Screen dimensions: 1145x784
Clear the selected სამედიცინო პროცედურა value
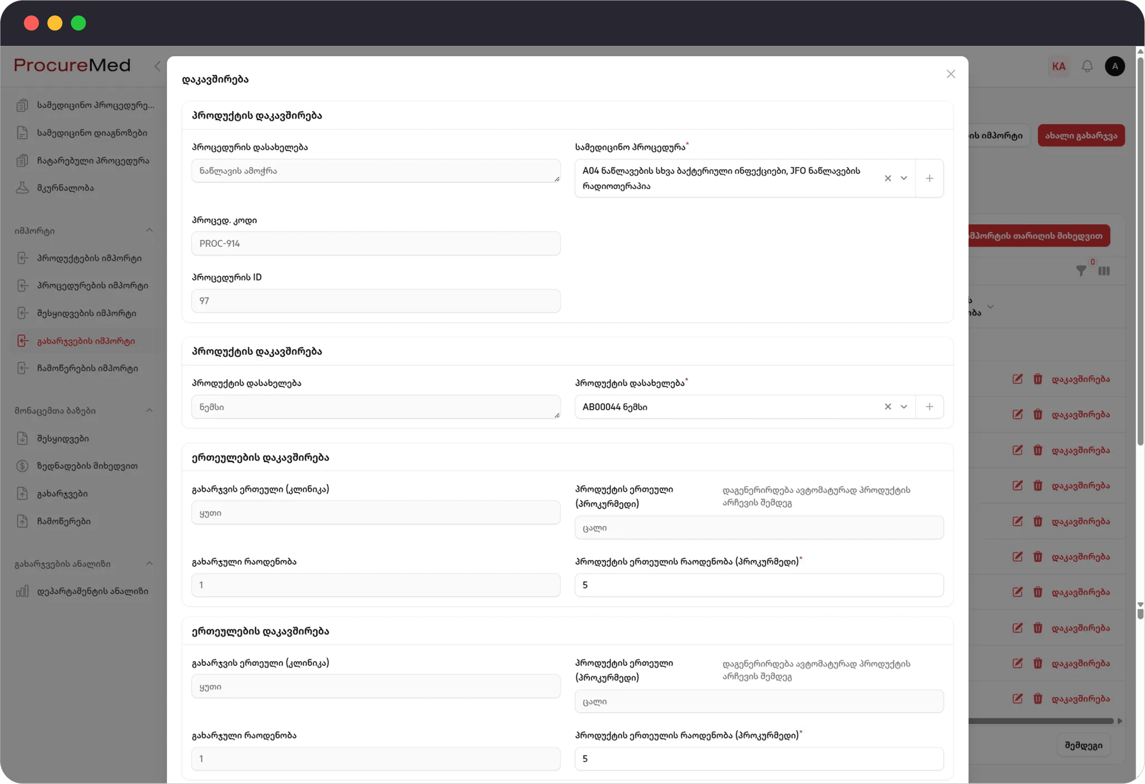[887, 178]
